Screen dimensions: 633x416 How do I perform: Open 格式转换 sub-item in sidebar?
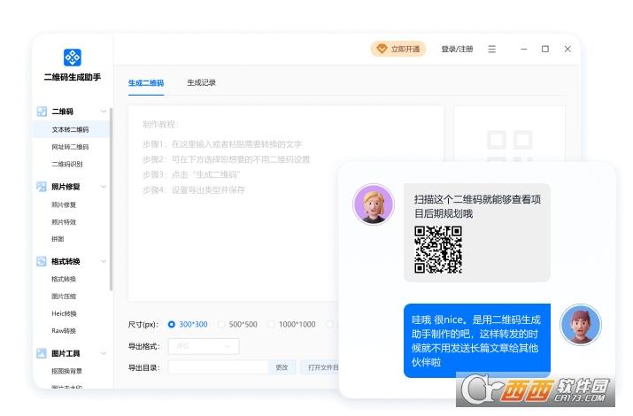click(x=64, y=279)
